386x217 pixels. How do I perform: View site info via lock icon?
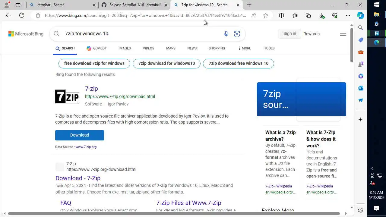pyautogui.click(x=38, y=15)
